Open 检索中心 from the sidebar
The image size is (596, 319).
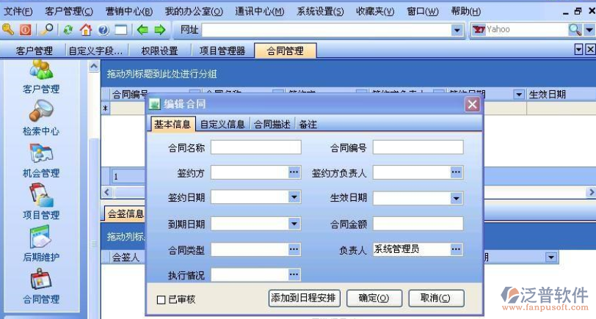tap(40, 117)
